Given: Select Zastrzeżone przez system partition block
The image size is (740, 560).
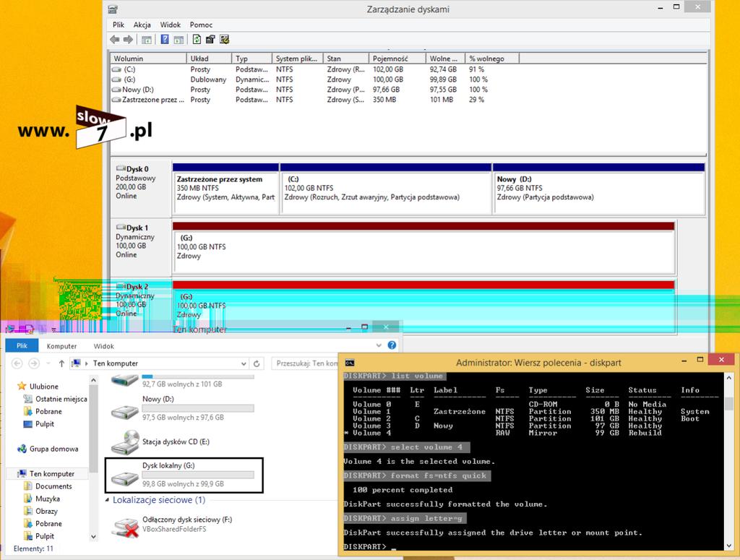Looking at the screenshot, I should (x=225, y=189).
